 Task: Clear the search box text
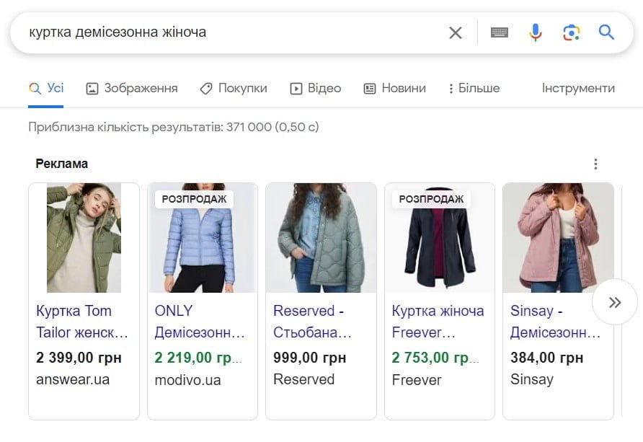pos(455,32)
